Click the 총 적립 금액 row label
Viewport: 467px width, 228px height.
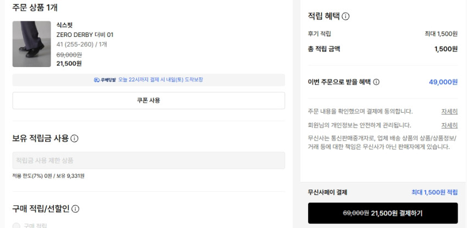(324, 49)
